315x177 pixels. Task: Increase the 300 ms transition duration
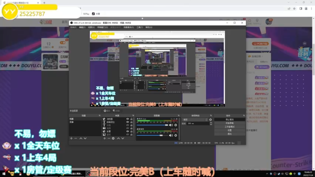[211, 123]
